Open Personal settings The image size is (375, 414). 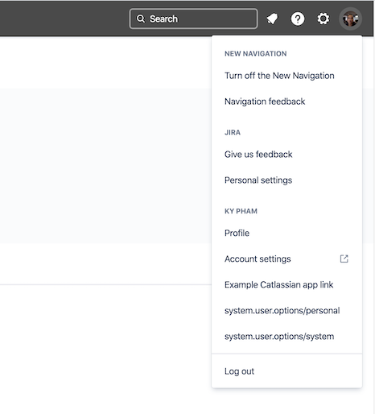(286, 180)
